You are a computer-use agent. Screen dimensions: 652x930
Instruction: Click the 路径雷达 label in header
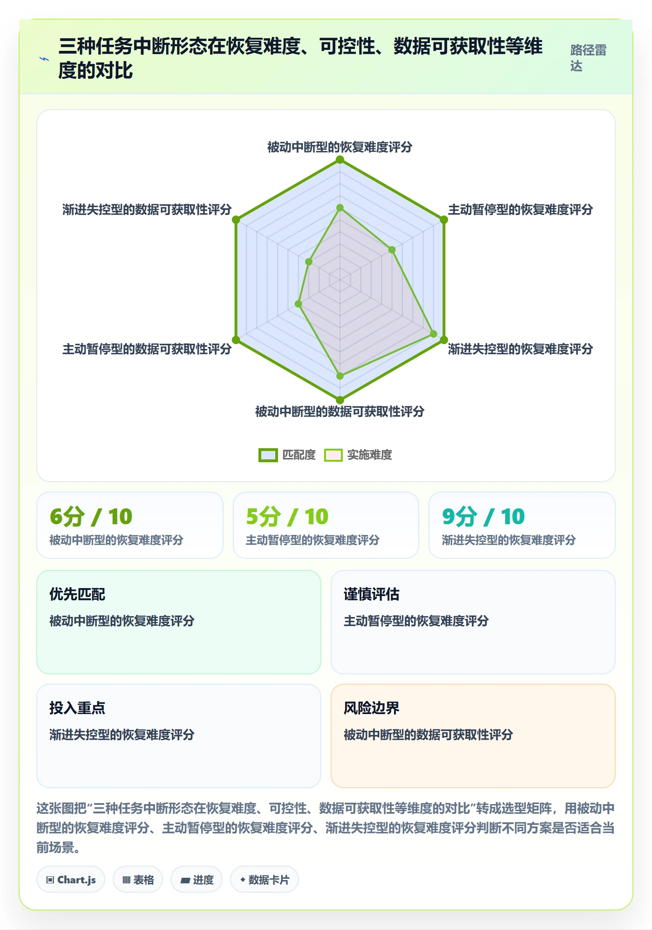click(588, 58)
